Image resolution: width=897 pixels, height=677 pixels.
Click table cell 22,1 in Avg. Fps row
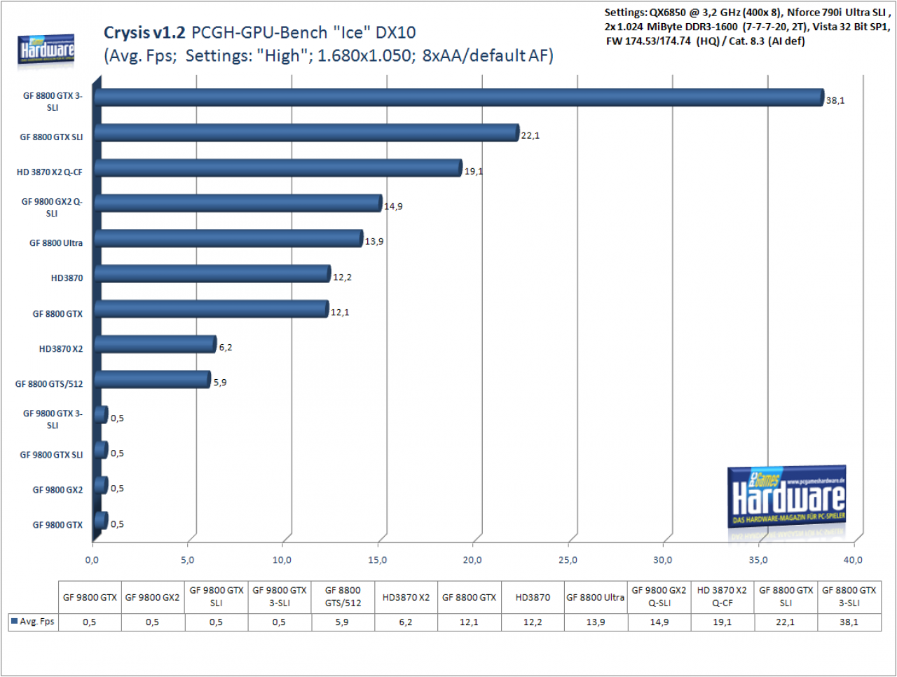pyautogui.click(x=786, y=622)
